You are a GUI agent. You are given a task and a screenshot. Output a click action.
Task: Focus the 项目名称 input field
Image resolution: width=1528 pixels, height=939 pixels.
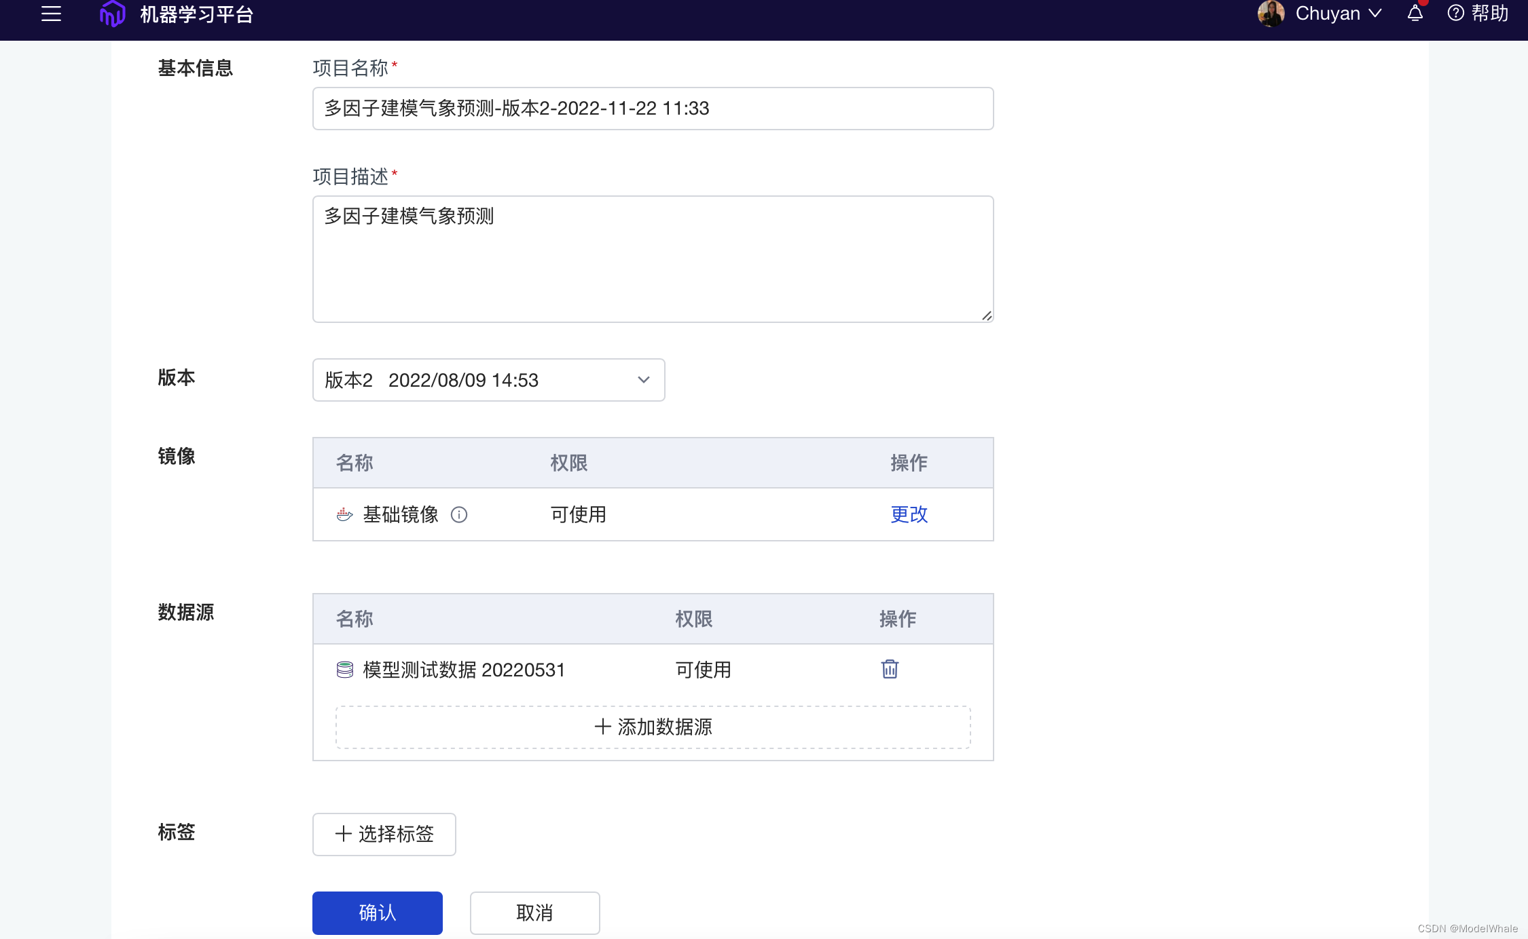(653, 109)
